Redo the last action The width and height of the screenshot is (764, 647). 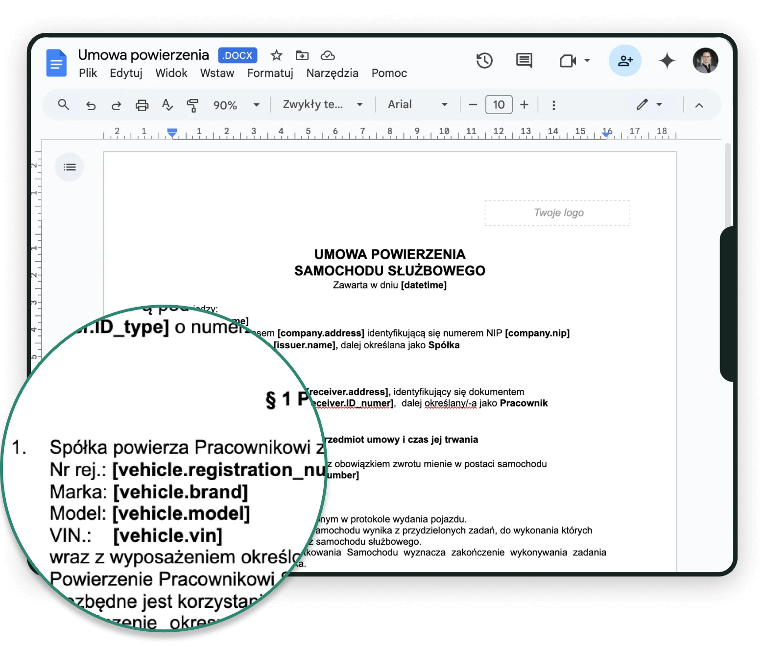point(116,105)
